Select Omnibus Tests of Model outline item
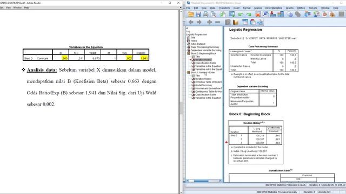The image size is (346, 194). (209, 82)
